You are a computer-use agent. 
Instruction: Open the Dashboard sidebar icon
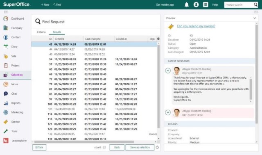[6, 18]
